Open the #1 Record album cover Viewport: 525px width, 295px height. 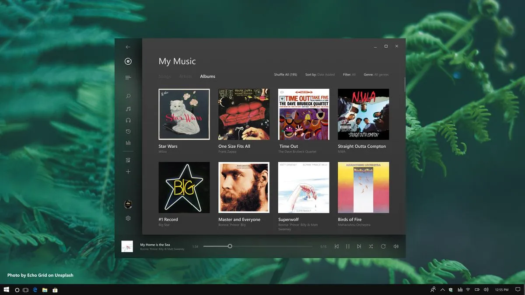point(184,187)
